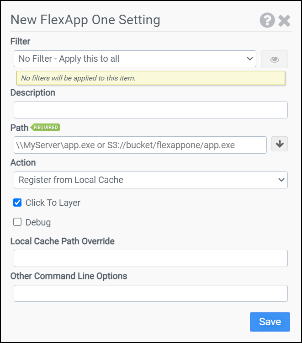Enable the Debug checkbox
Image resolution: width=302 pixels, height=343 pixels.
(17, 222)
